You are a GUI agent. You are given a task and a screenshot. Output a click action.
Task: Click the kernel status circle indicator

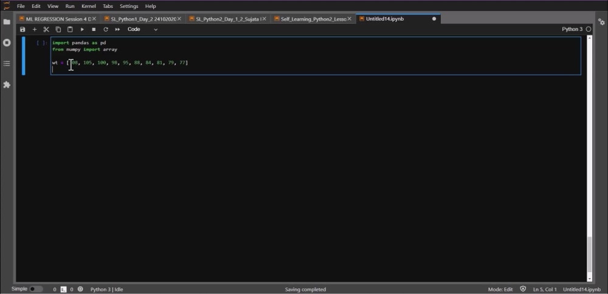tap(589, 29)
